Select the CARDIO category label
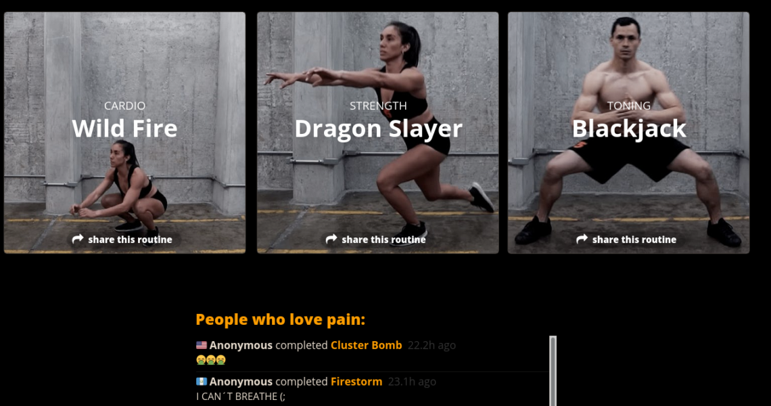Screen dimensions: 771x406 click(124, 106)
